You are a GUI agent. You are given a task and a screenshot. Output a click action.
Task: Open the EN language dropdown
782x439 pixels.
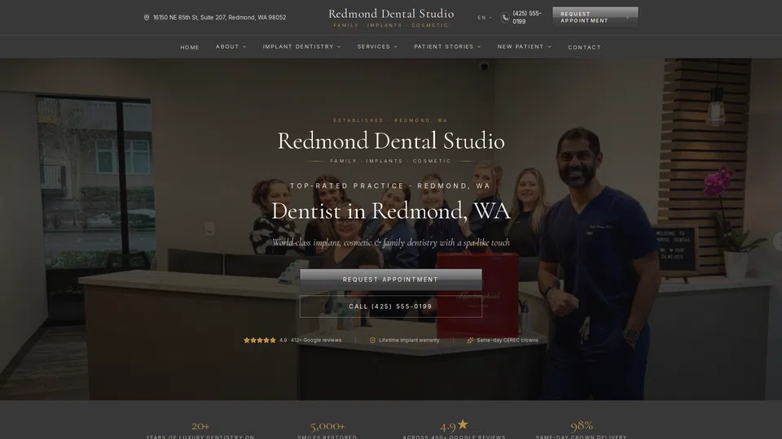pos(484,17)
